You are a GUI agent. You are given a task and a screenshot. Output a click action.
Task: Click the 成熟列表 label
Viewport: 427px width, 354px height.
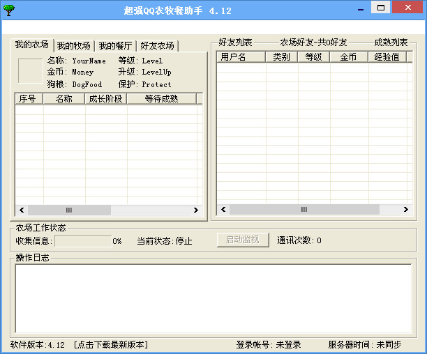point(391,43)
